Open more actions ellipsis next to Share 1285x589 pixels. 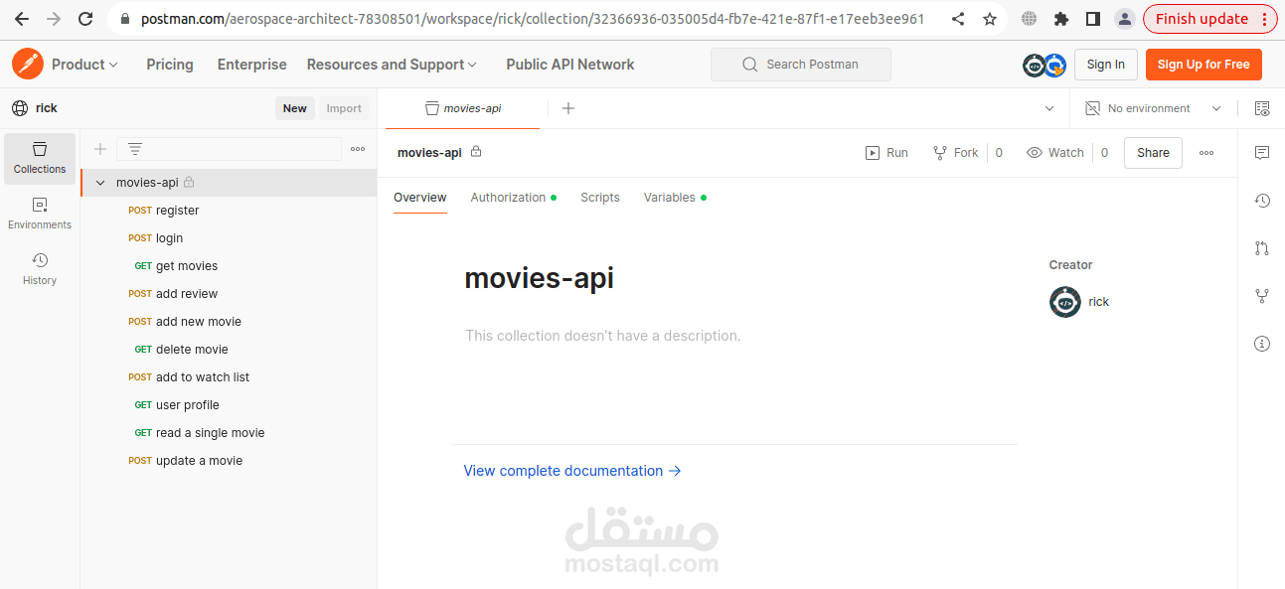click(x=1206, y=153)
